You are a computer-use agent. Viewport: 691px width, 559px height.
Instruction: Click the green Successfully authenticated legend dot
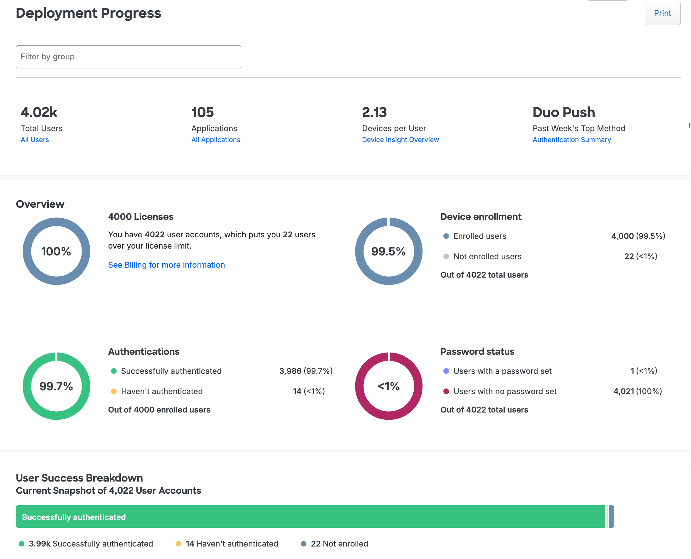point(113,371)
